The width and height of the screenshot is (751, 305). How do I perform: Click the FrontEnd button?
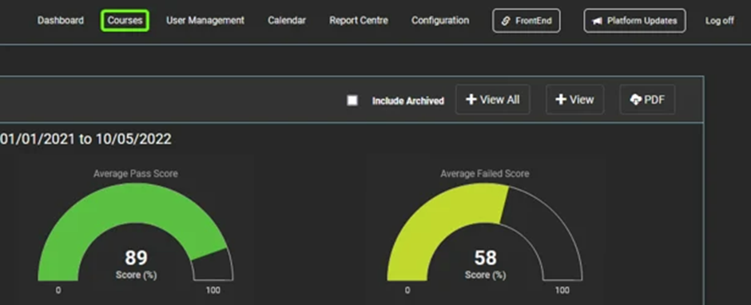526,21
